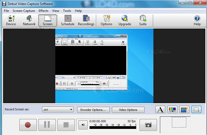Open the Options toolbar button
Image resolution: width=207 pixels, height=135 pixels.
[x=106, y=20]
